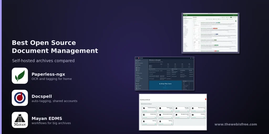Click the green active view button in Paperless toolbar

coord(231,17)
